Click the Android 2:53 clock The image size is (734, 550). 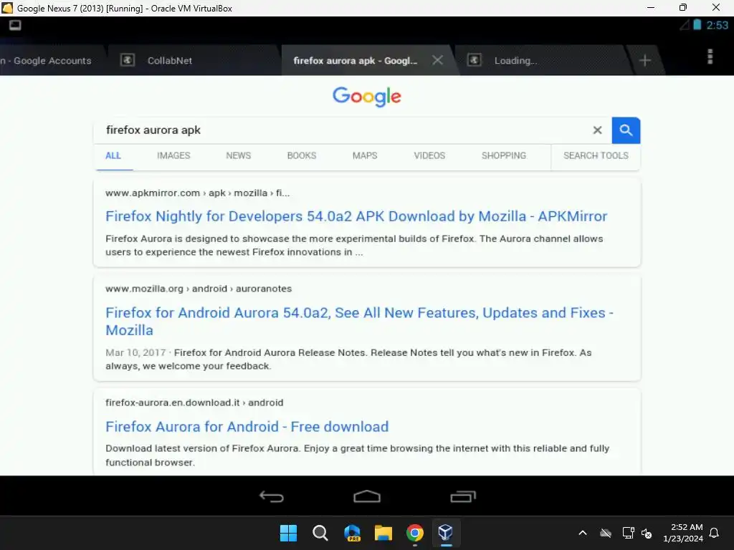[x=717, y=25]
